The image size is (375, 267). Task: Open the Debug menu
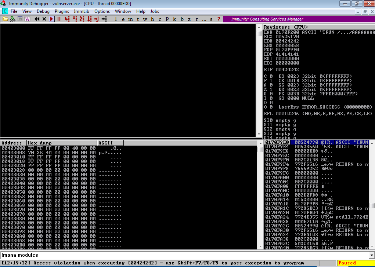click(43, 11)
